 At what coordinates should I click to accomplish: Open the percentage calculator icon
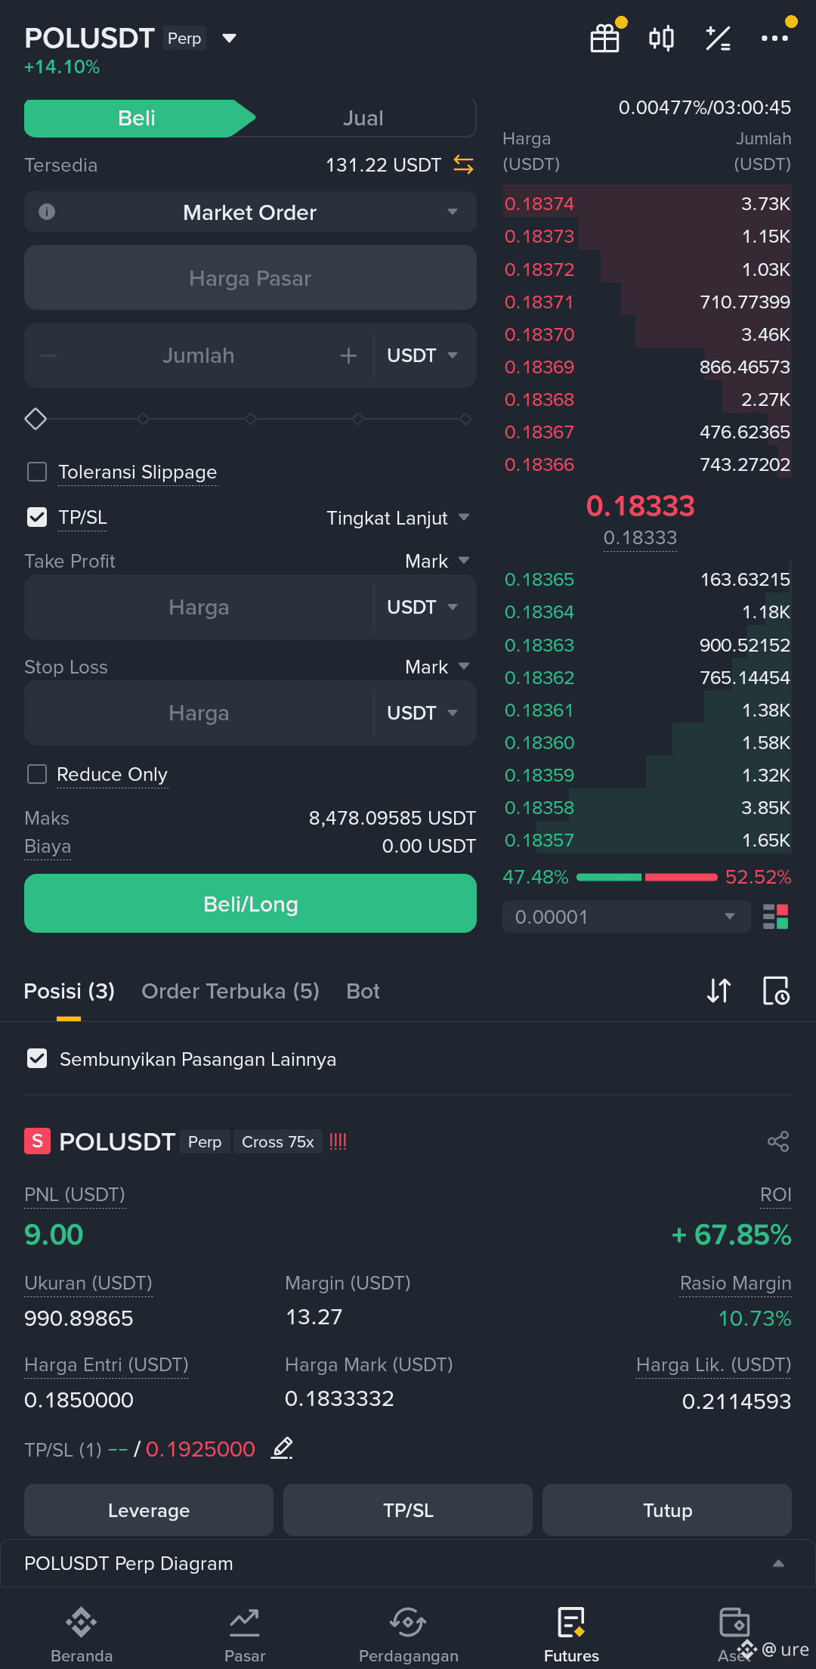pos(718,38)
